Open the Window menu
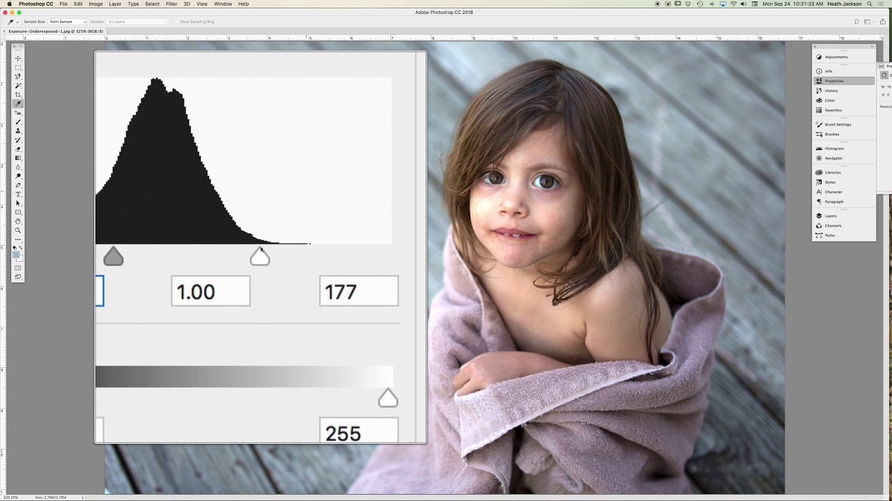The height and width of the screenshot is (501, 892). 223,4
